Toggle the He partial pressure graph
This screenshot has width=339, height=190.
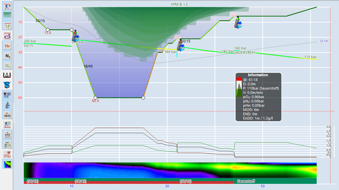pyautogui.click(x=7, y=45)
